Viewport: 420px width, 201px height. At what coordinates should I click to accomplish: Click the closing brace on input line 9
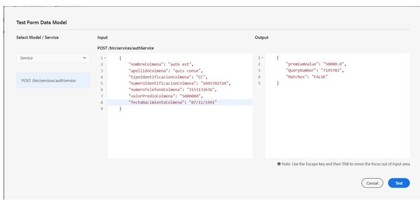[120, 109]
